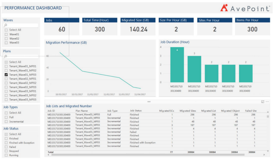This screenshot has height=160, width=275.
Task: Check Tenant_Wave03_MP03 plan
Action: click(x=6, y=100)
